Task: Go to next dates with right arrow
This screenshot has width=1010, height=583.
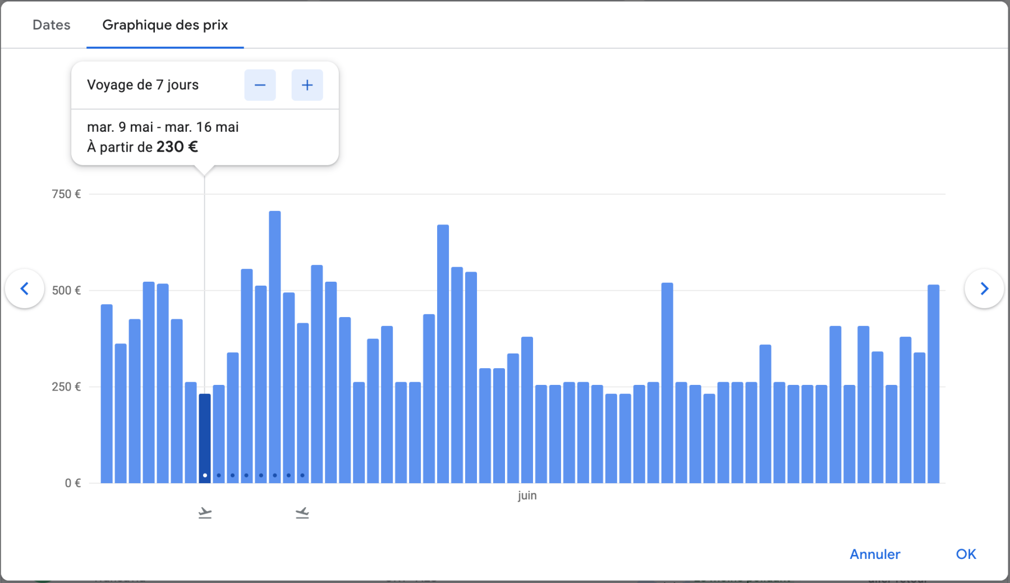Action: [984, 288]
